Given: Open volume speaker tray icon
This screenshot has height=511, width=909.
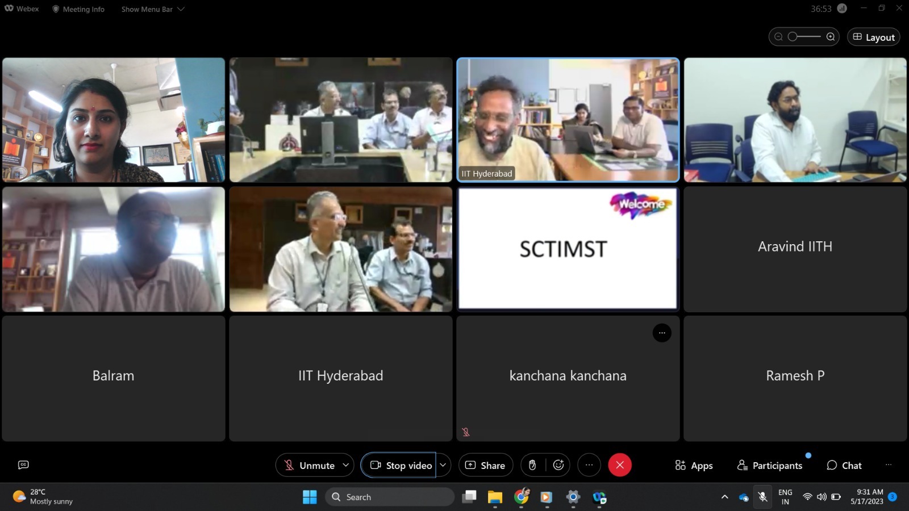Looking at the screenshot, I should click(x=822, y=497).
